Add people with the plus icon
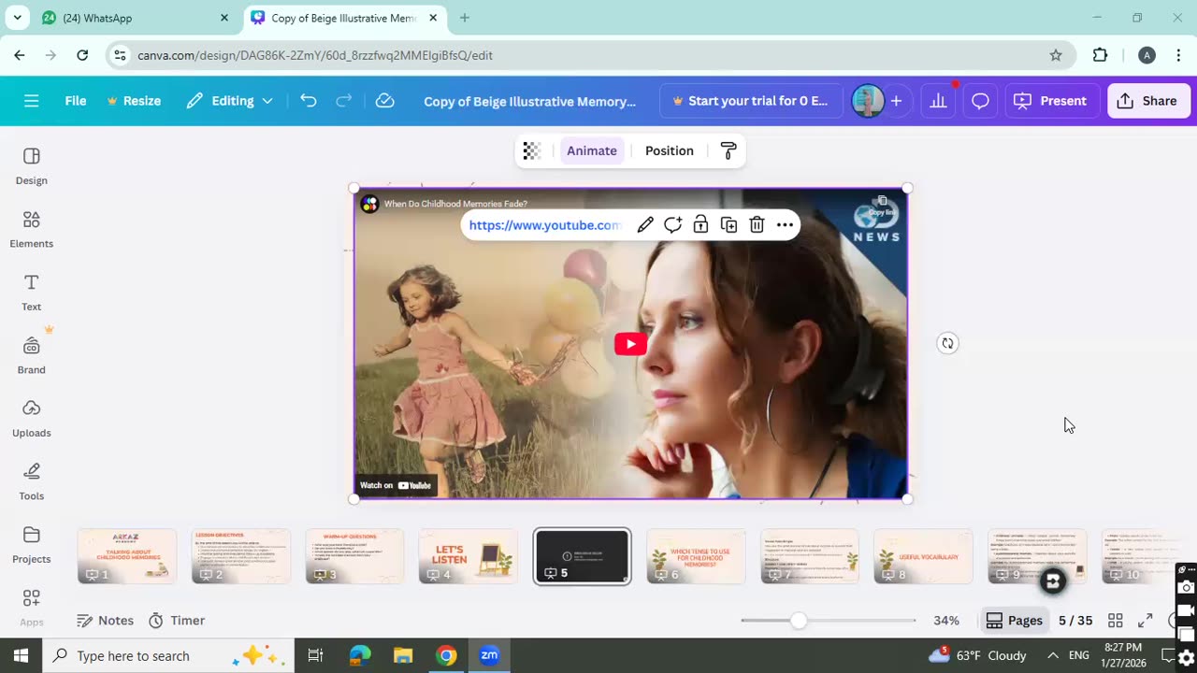The image size is (1197, 673). 896,101
